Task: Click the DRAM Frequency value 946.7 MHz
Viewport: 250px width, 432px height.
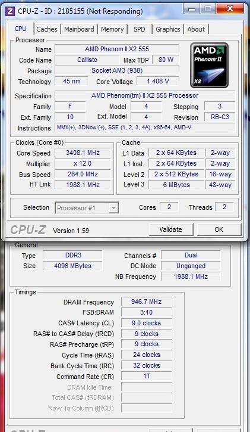Action: tap(146, 302)
